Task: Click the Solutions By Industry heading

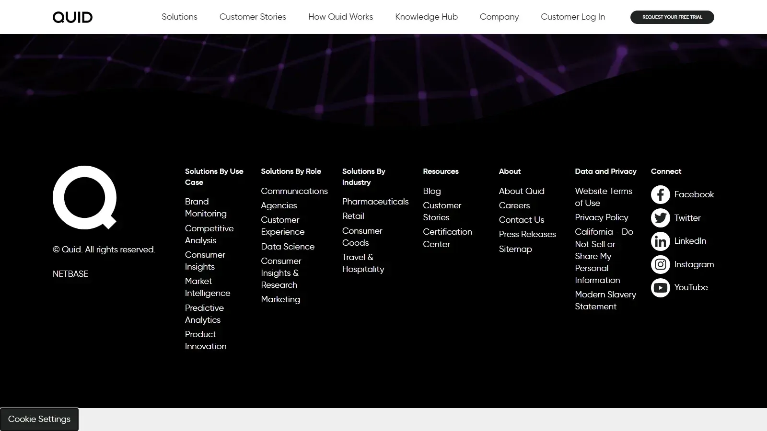Action: [x=364, y=177]
